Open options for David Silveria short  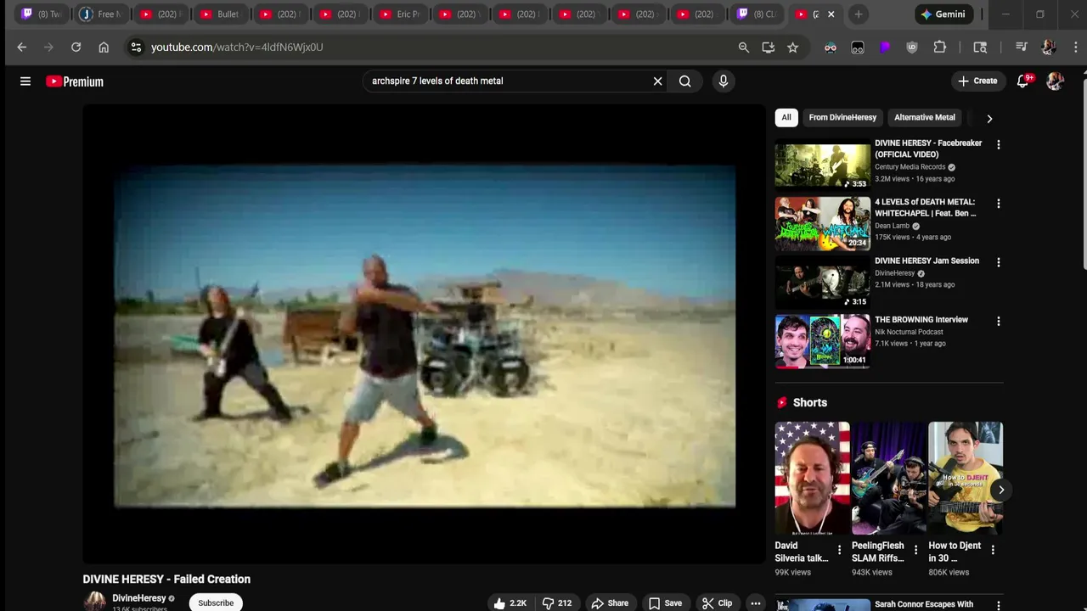840,550
